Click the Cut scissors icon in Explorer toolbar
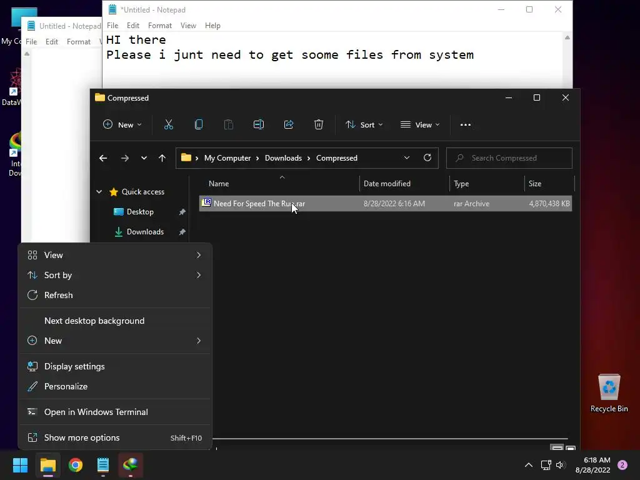This screenshot has height=480, width=640. [x=169, y=124]
